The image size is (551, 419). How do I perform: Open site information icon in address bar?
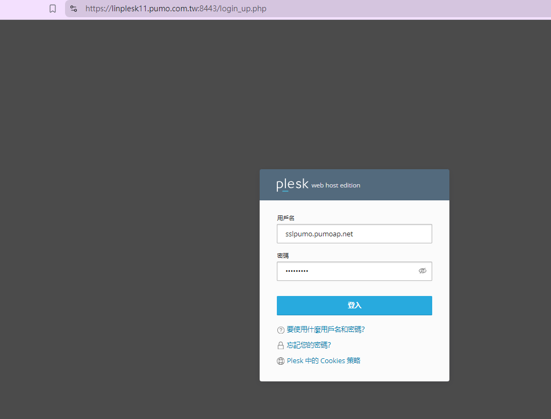[74, 9]
